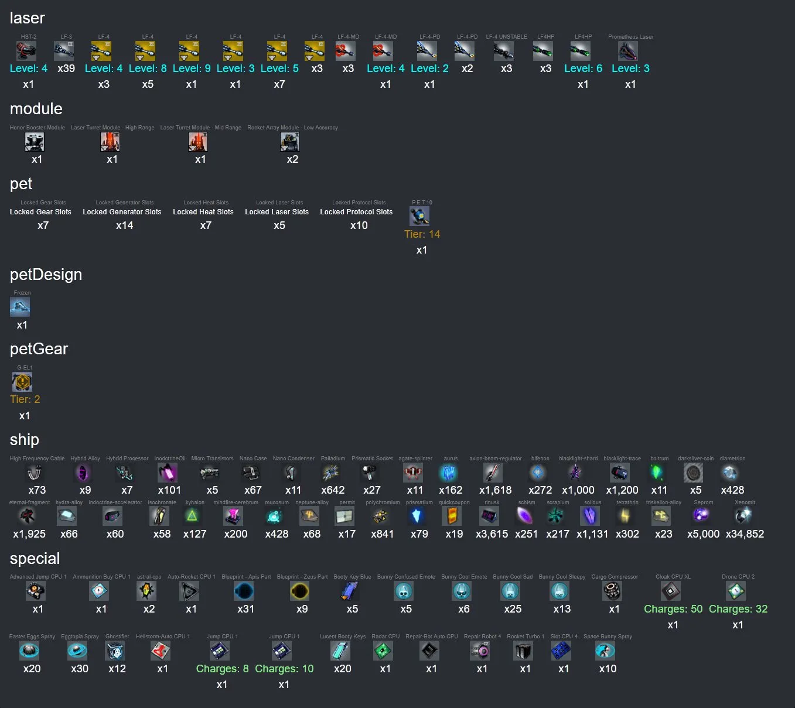Select the Blueprint - Apis Part icon
Screen dimensions: 795x708
coord(244,591)
